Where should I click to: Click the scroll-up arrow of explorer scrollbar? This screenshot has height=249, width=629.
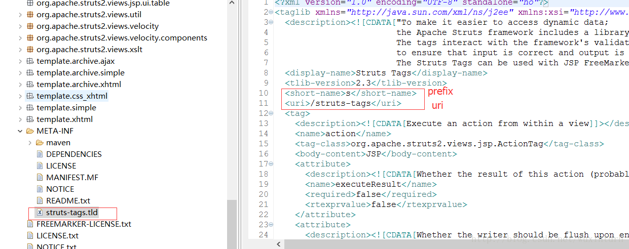[x=232, y=3]
